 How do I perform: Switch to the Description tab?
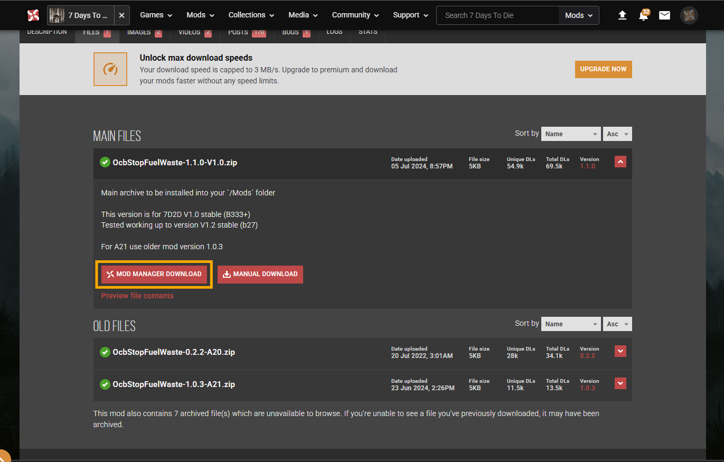click(47, 33)
